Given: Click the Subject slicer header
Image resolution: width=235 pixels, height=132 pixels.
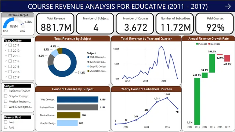Looking at the screenshot, I should pos(18,86).
